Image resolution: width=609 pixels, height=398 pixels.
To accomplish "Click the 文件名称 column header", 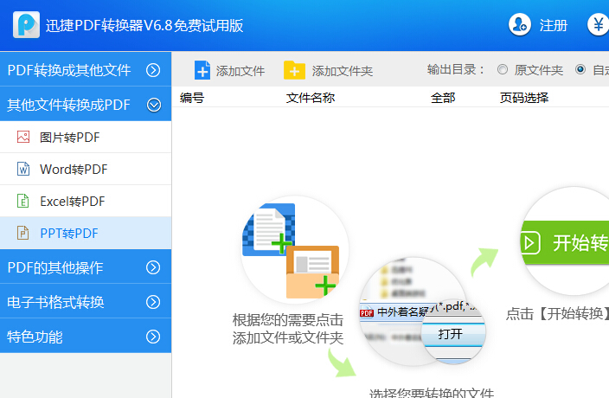I will 311,98.
